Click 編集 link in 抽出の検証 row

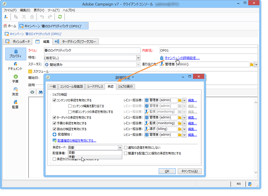click(x=192, y=129)
